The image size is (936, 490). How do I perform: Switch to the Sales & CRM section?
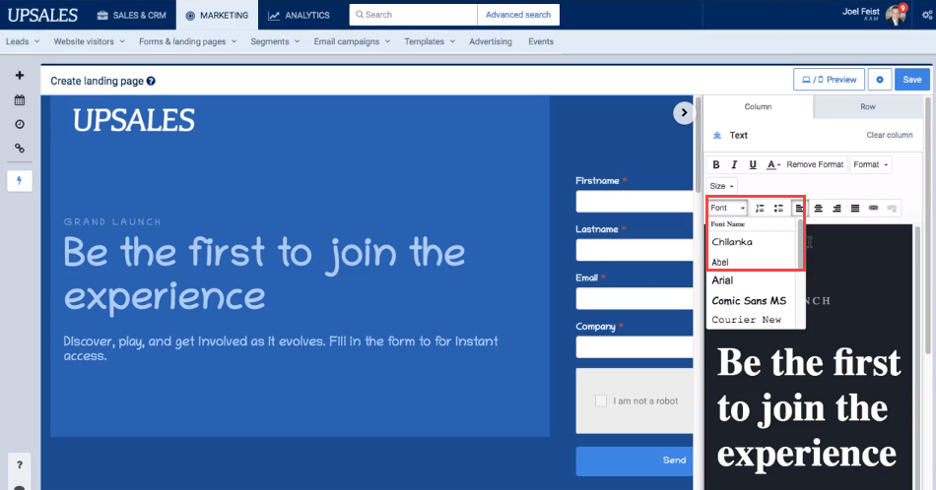131,15
